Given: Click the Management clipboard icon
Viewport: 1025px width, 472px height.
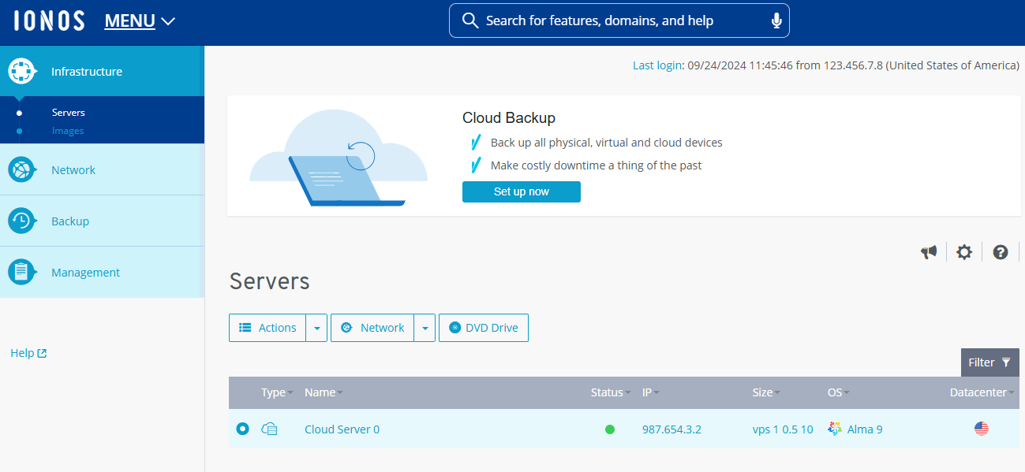Looking at the screenshot, I should pyautogui.click(x=22, y=273).
